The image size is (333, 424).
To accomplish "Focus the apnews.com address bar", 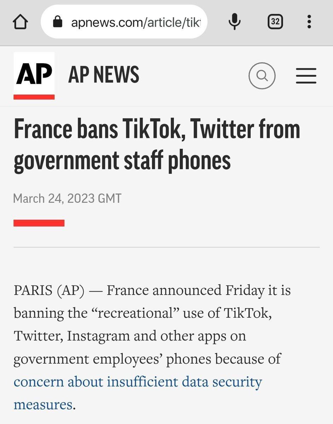I will pyautogui.click(x=124, y=22).
